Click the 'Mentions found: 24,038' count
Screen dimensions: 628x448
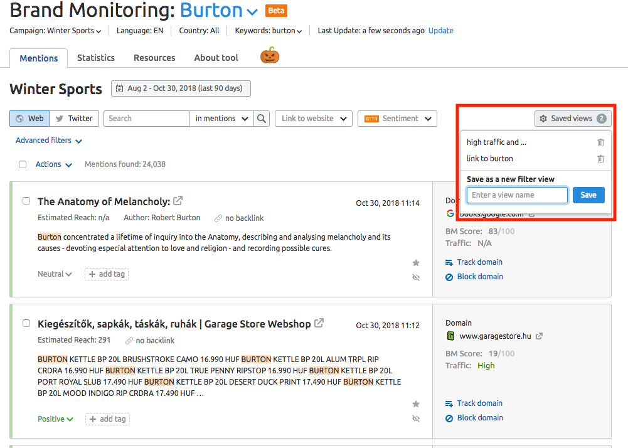pos(125,164)
